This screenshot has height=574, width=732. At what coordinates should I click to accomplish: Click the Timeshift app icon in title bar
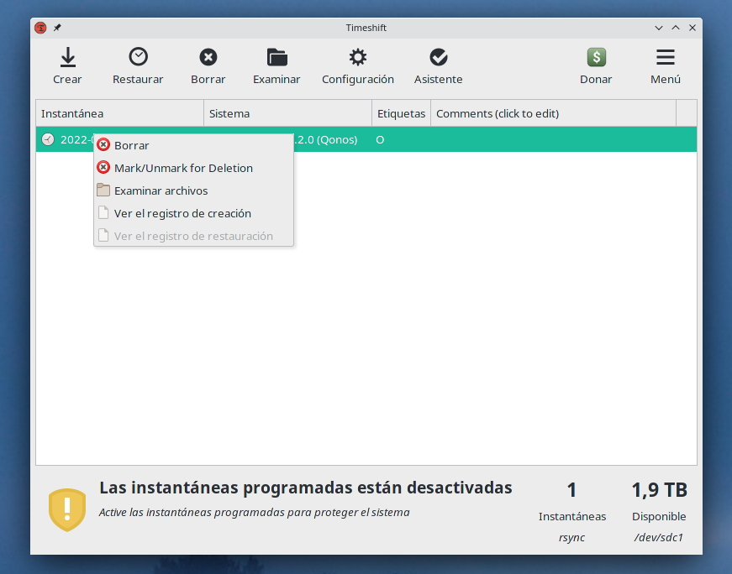click(x=40, y=28)
